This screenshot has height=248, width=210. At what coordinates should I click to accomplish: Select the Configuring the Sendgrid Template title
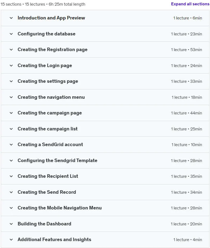pyautogui.click(x=57, y=160)
